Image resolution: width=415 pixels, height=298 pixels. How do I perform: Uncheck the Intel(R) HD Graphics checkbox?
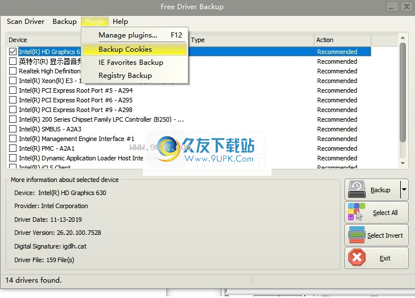coord(13,51)
